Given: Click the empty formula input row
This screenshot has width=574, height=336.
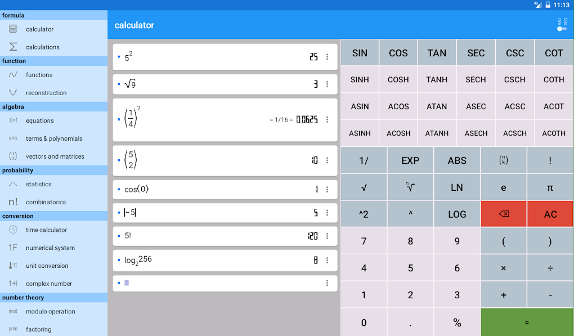Looking at the screenshot, I should point(219,283).
